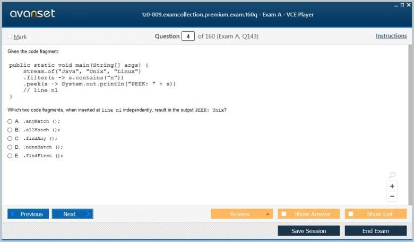Choose option E .findFirst()

tap(10, 156)
